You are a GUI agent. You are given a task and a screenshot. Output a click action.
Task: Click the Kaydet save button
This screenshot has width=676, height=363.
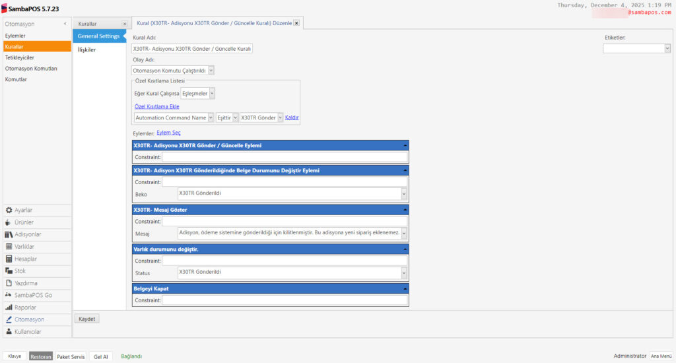(x=87, y=319)
